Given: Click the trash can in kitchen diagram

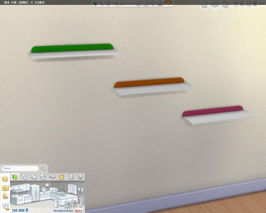Looking at the screenshot, I should coord(56,203).
